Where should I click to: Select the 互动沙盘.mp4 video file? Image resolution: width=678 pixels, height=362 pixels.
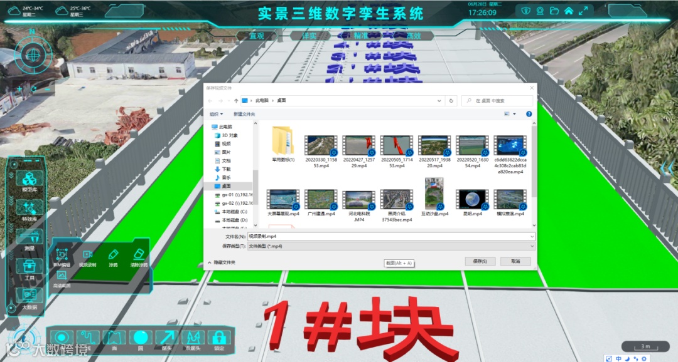pyautogui.click(x=434, y=197)
